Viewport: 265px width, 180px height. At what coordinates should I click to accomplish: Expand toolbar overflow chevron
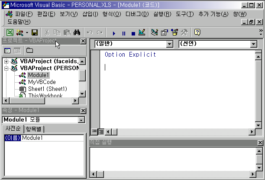(x=261, y=32)
